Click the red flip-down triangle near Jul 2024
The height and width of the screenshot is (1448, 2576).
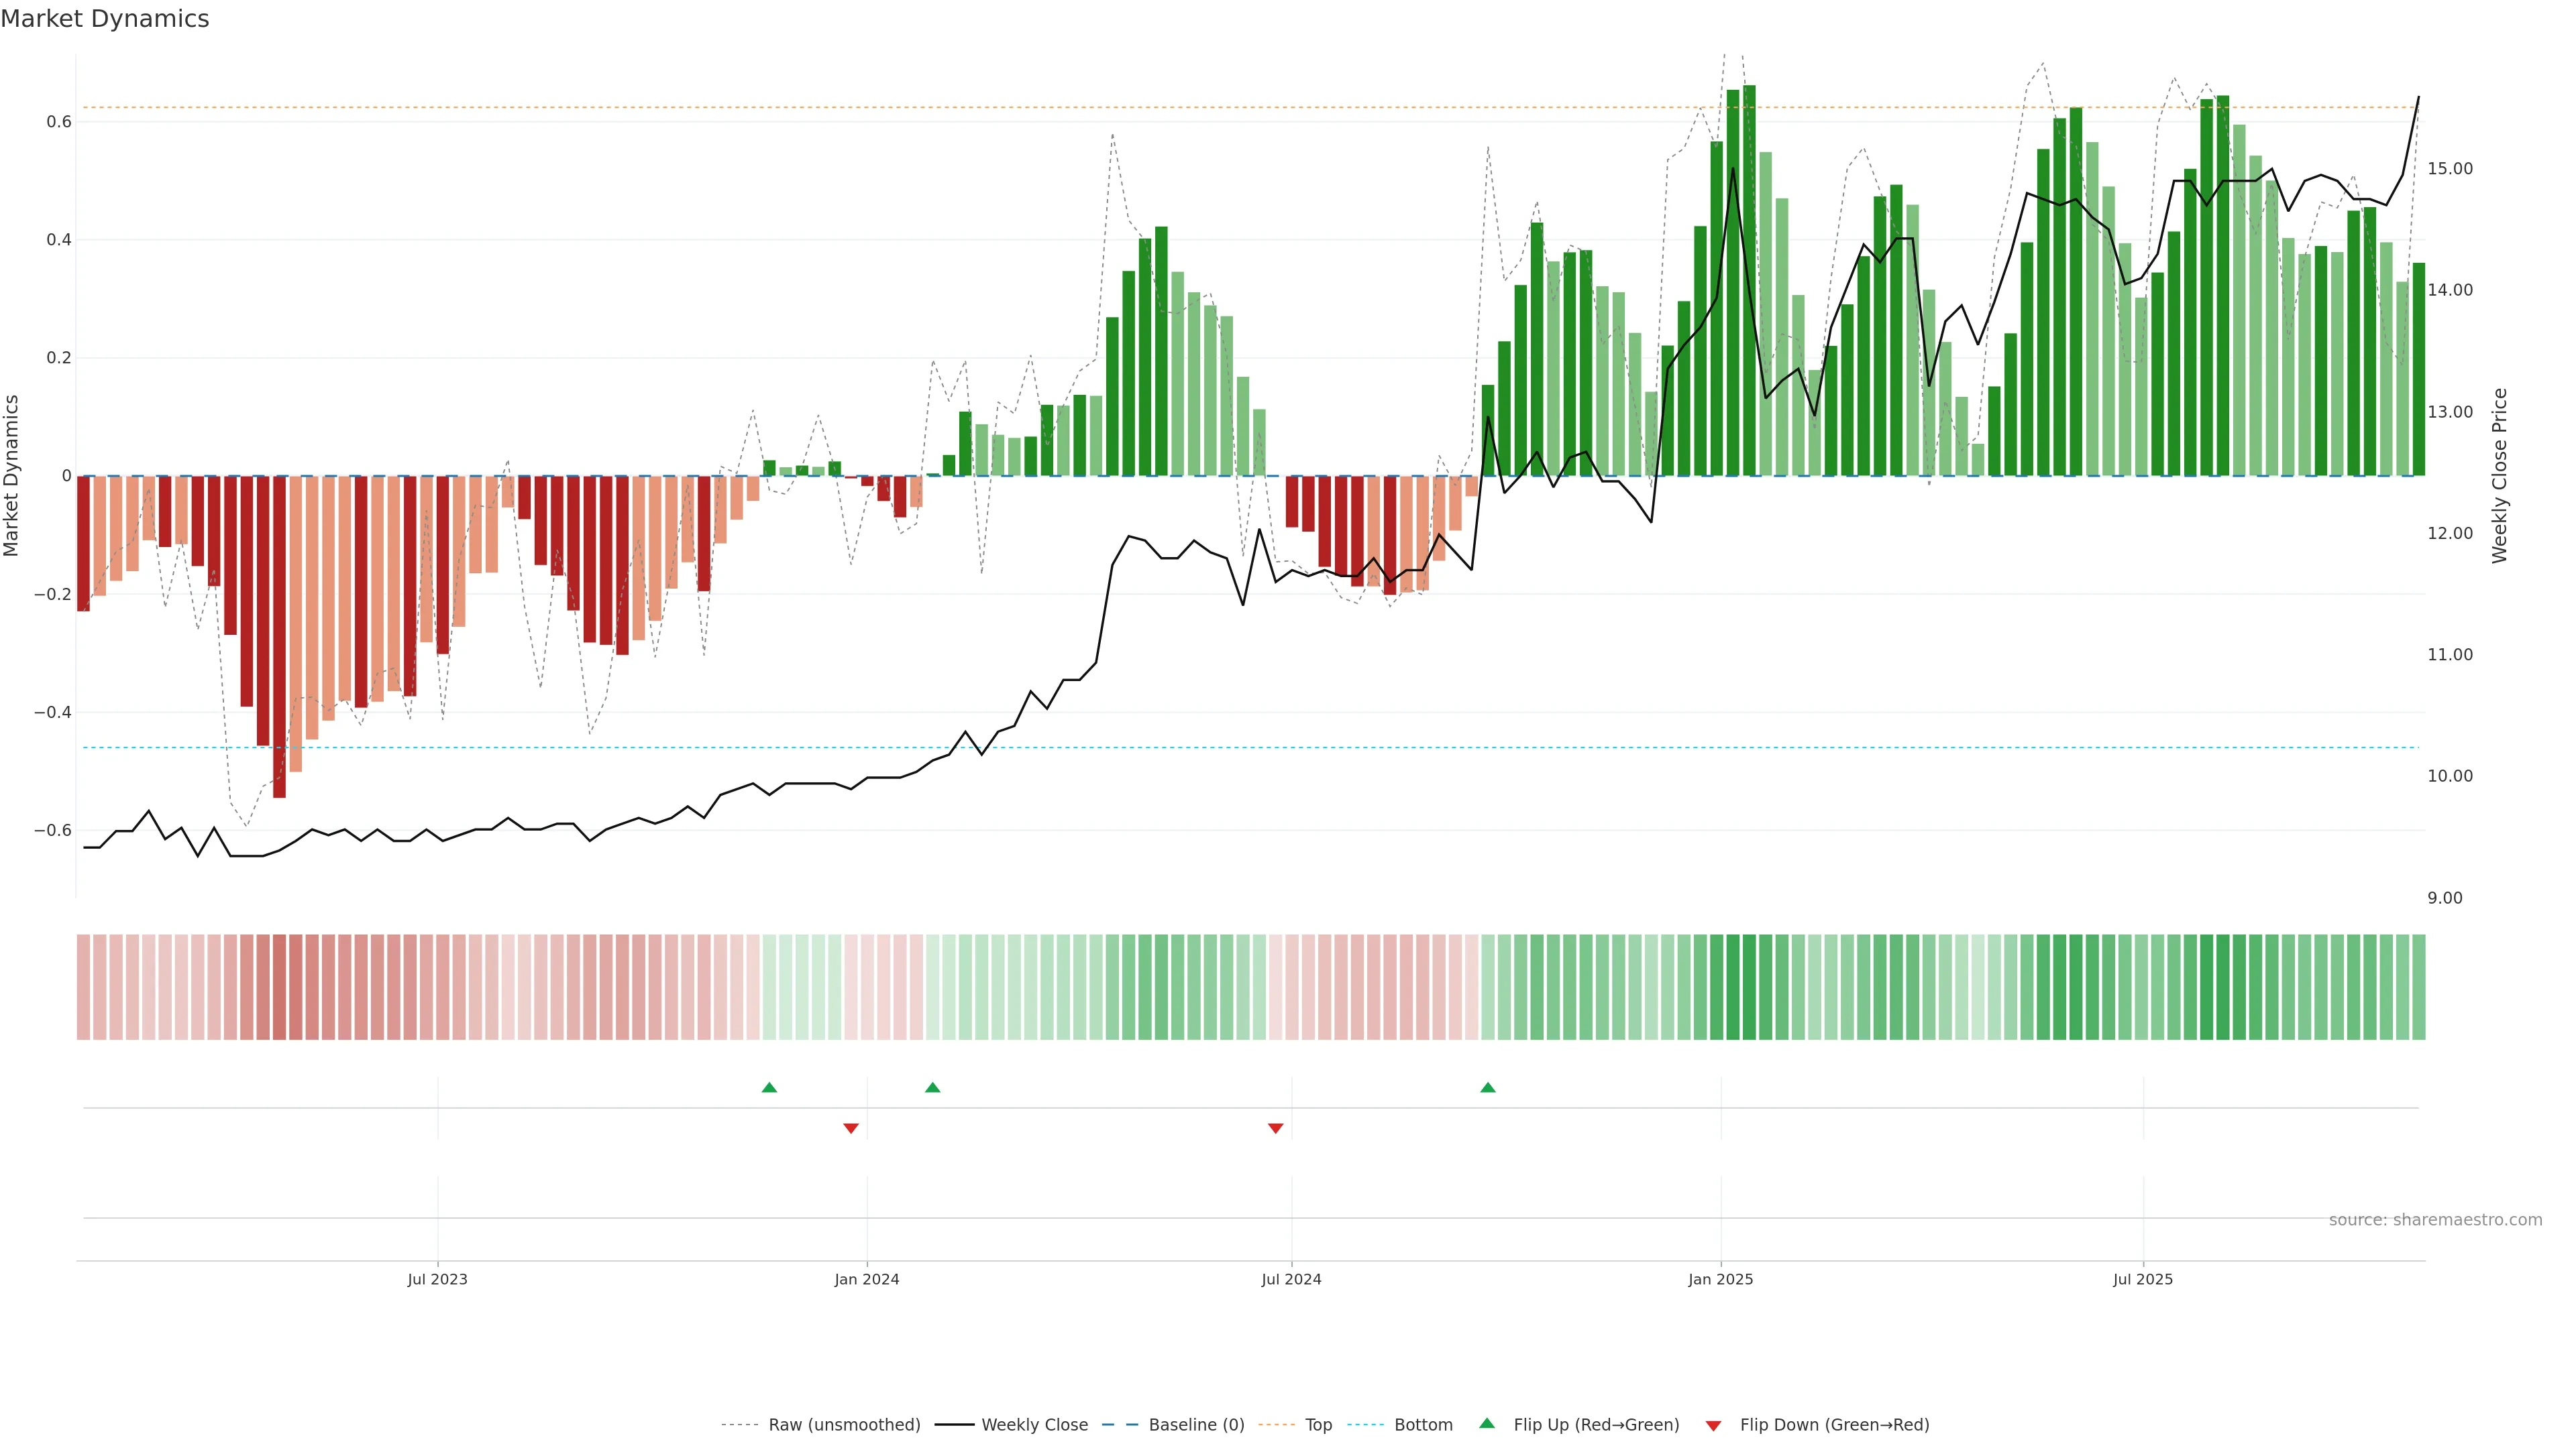tap(1275, 1128)
